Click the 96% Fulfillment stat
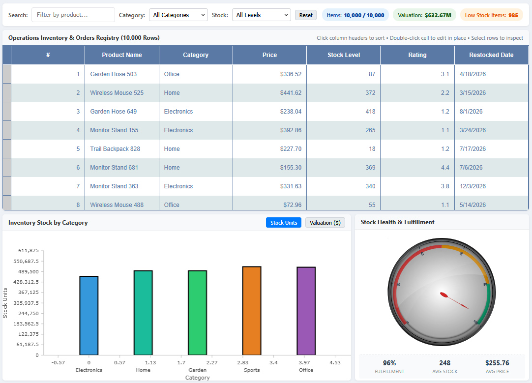532x383 pixels. coord(389,367)
